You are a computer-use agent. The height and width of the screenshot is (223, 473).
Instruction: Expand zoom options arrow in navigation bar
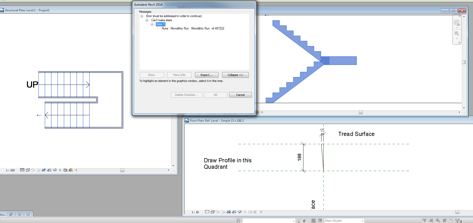[x=457, y=39]
